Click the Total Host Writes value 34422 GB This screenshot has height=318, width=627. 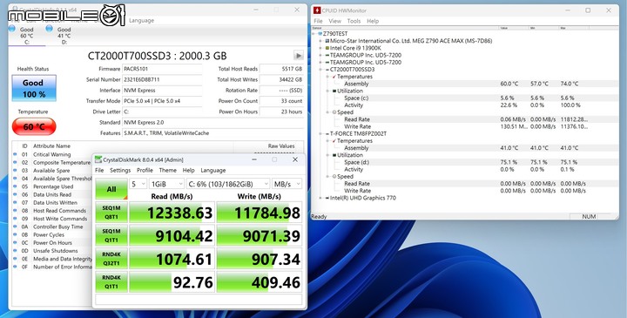281,79
